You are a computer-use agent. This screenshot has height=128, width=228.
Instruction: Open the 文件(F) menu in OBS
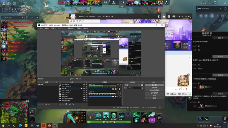pyautogui.click(x=40, y=28)
